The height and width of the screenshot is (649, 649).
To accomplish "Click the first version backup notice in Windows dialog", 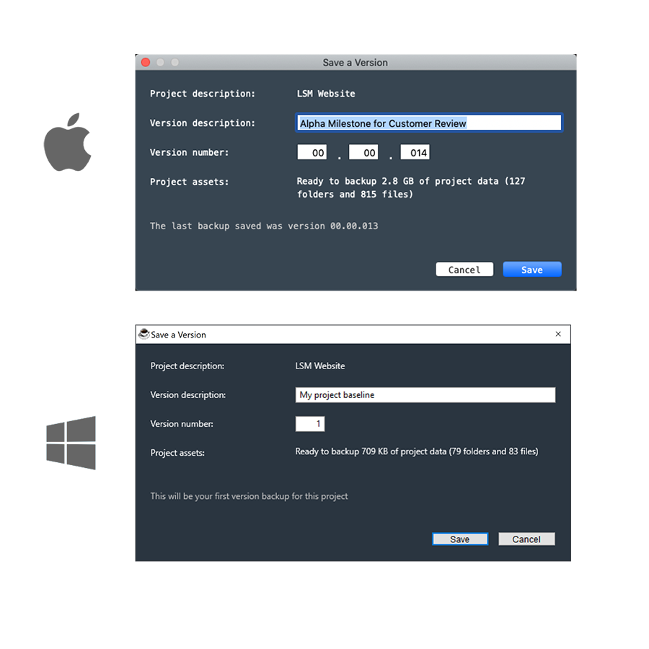I will 249,496.
